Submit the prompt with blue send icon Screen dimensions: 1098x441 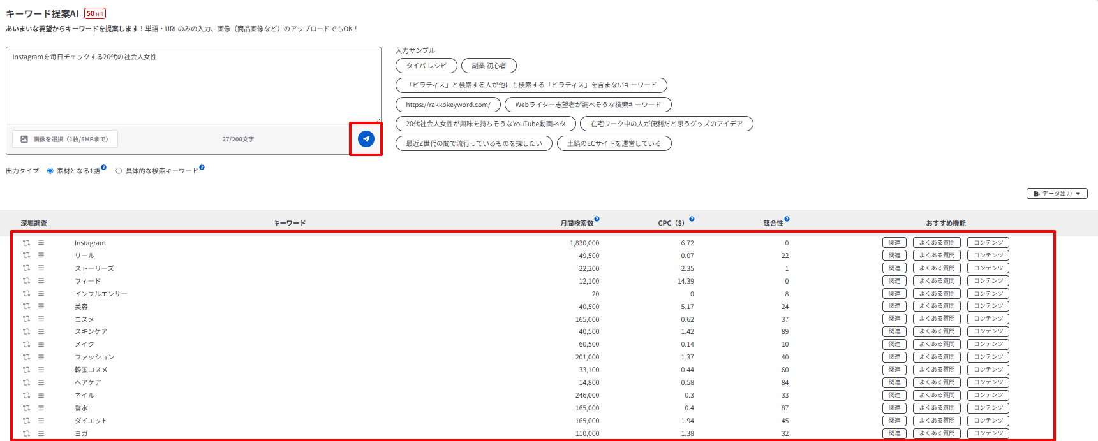pos(366,139)
